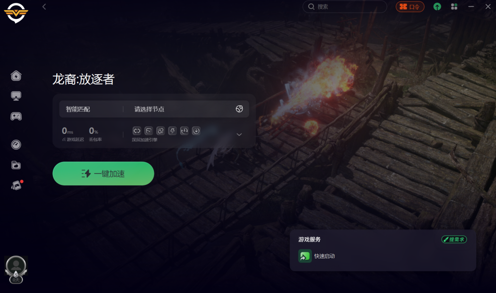Viewport: 496px width, 293px height.
Task: Open the four-square apps grid icon
Action: (454, 7)
